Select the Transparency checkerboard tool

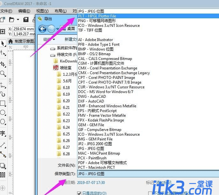pos(3,175)
